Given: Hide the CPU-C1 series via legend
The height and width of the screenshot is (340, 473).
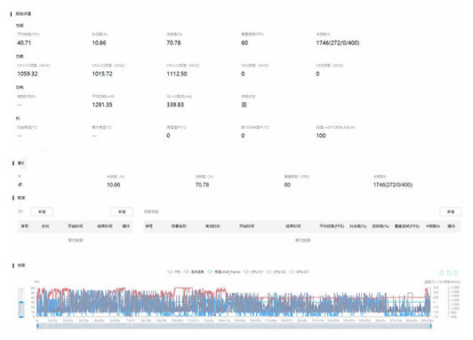Looking at the screenshot, I should [253, 272].
